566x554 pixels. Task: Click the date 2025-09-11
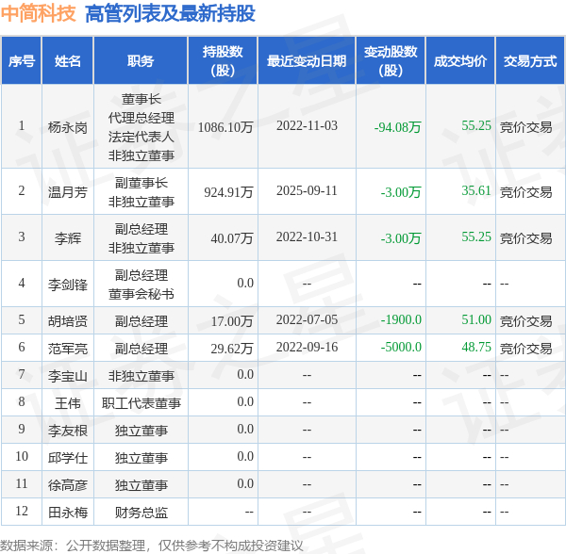pos(307,190)
